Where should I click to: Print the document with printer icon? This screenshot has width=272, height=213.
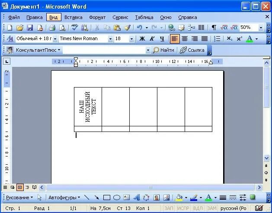click(52, 28)
